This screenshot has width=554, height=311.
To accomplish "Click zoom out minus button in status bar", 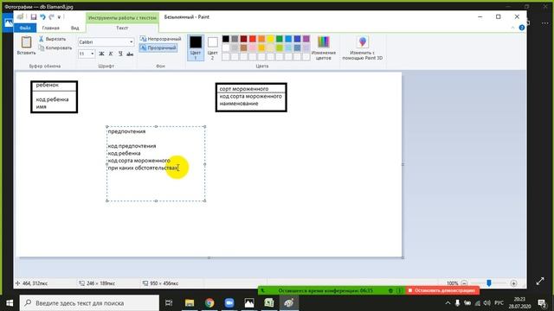I will click(464, 283).
